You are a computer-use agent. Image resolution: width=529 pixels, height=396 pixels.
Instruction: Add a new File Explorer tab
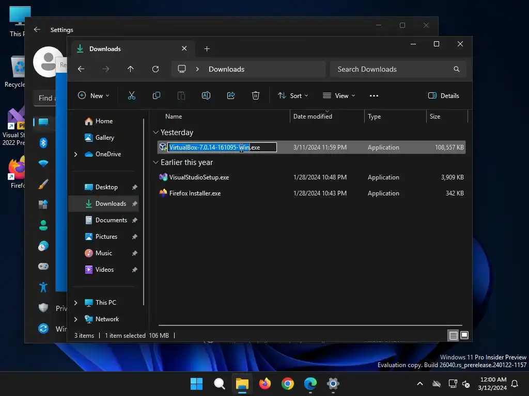[x=207, y=49]
